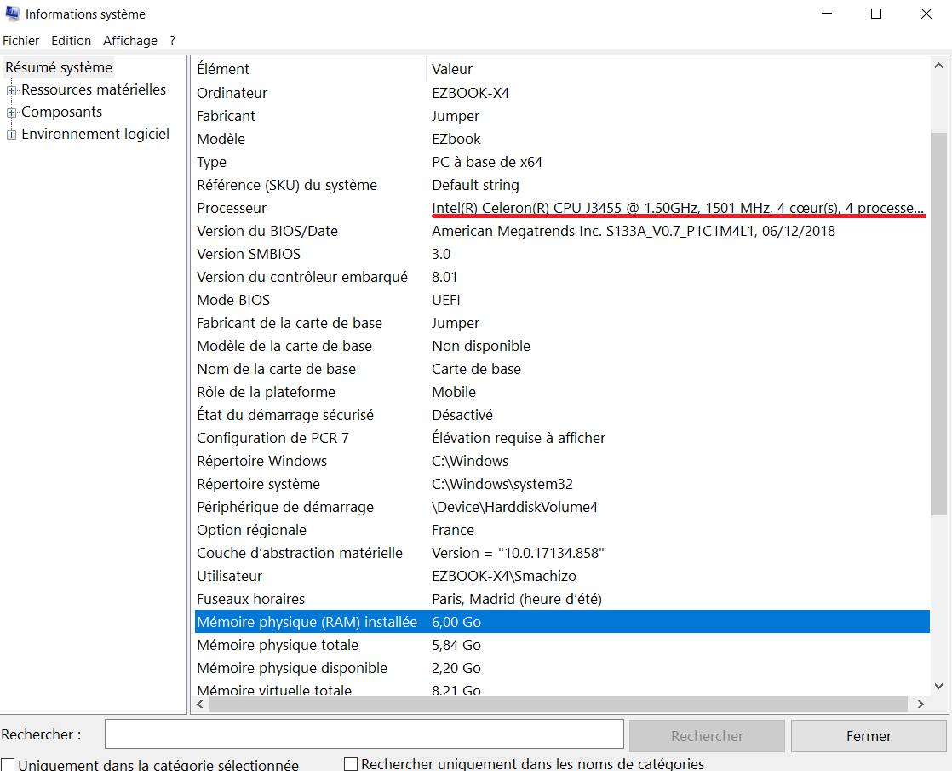
Task: Select the Référence (SKU) du système row
Action: click(x=562, y=186)
